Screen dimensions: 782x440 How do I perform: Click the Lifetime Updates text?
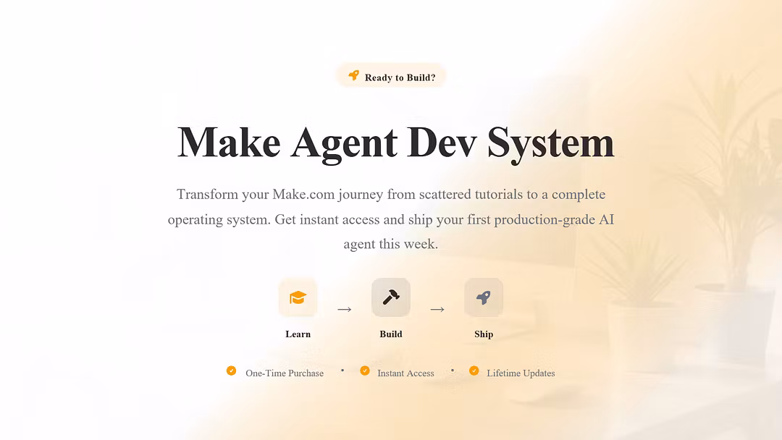(x=521, y=373)
